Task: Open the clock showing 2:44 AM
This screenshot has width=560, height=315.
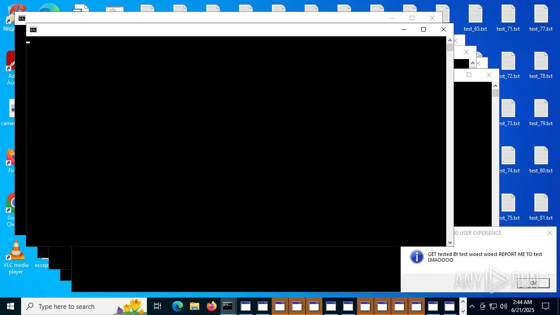Action: [522, 306]
